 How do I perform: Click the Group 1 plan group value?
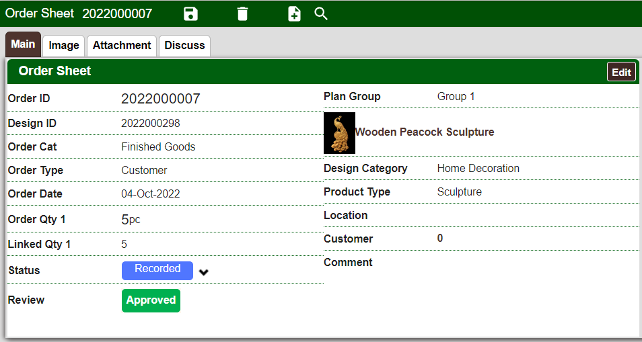(456, 97)
